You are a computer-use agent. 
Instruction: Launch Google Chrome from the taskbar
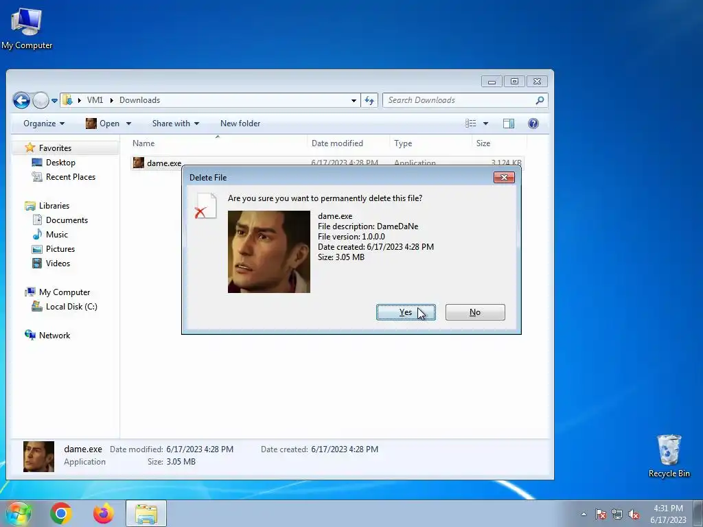pos(61,513)
